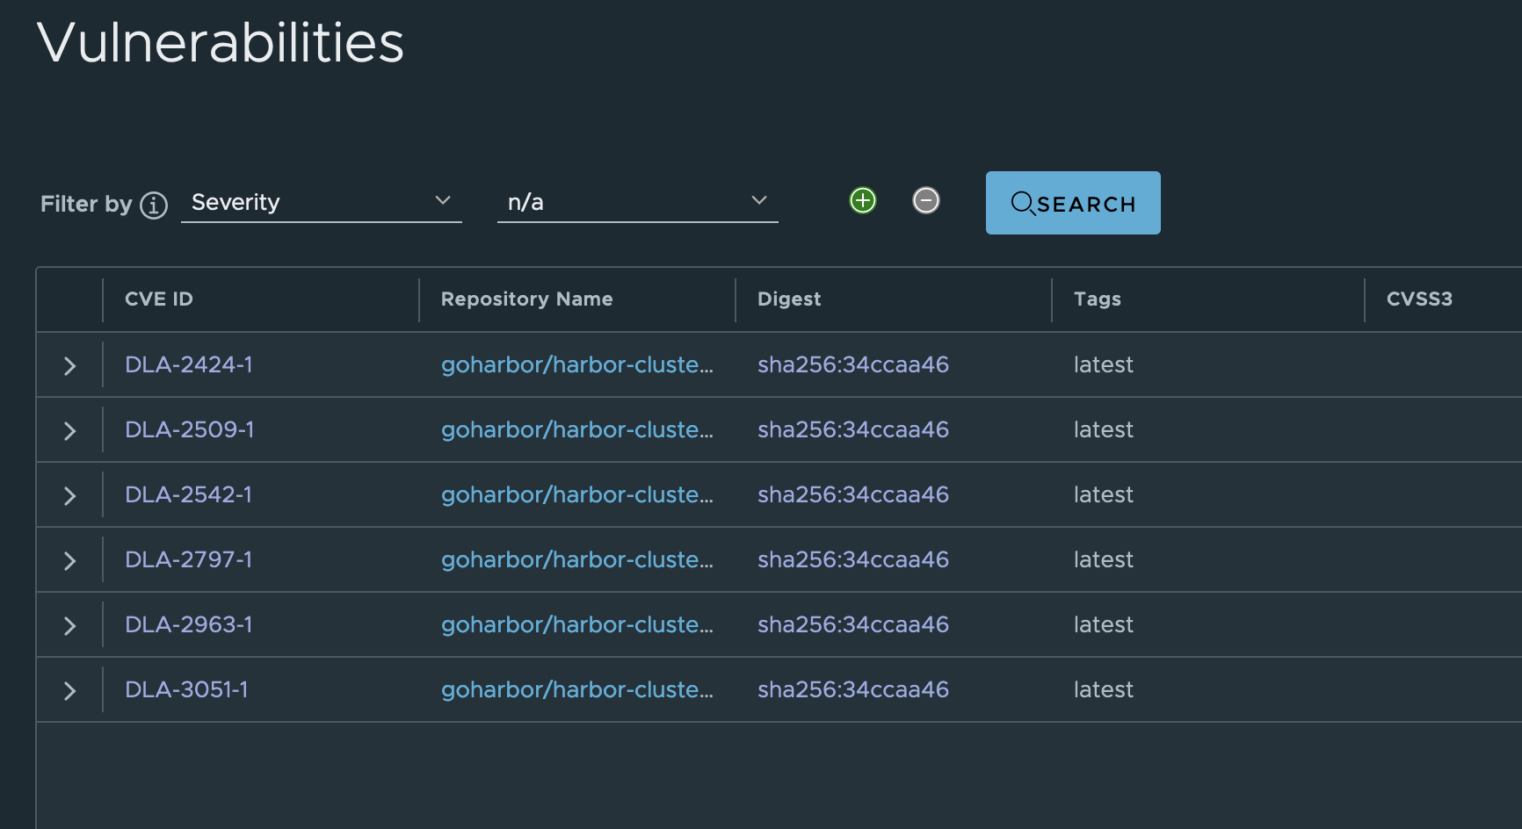The height and width of the screenshot is (829, 1522).
Task: Click the magnifier icon inside Search button
Action: point(1023,203)
